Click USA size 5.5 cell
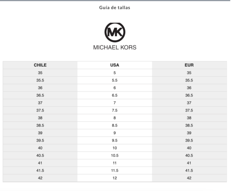Viewport: 232px width, 191px height. (x=115, y=80)
